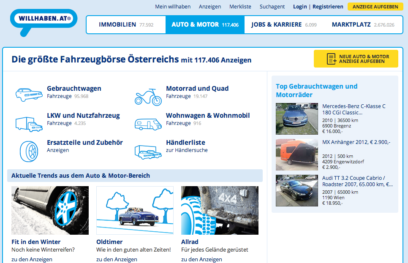This screenshot has height=263, width=408.
Task: Go to the Händlerliste link
Action: click(185, 143)
